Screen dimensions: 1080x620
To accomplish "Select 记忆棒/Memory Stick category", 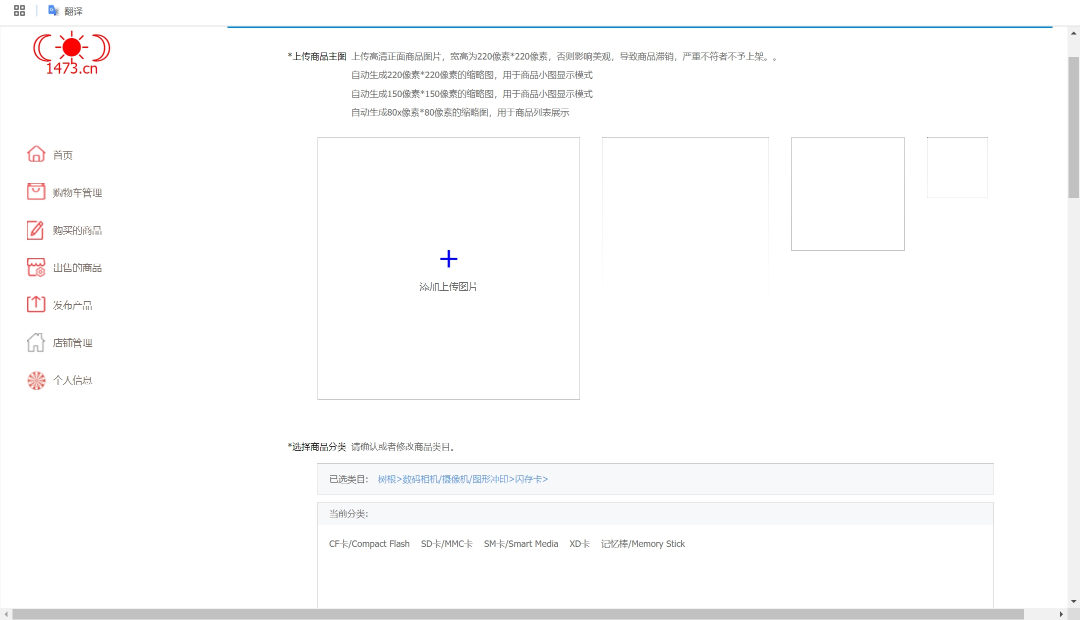I will (643, 544).
